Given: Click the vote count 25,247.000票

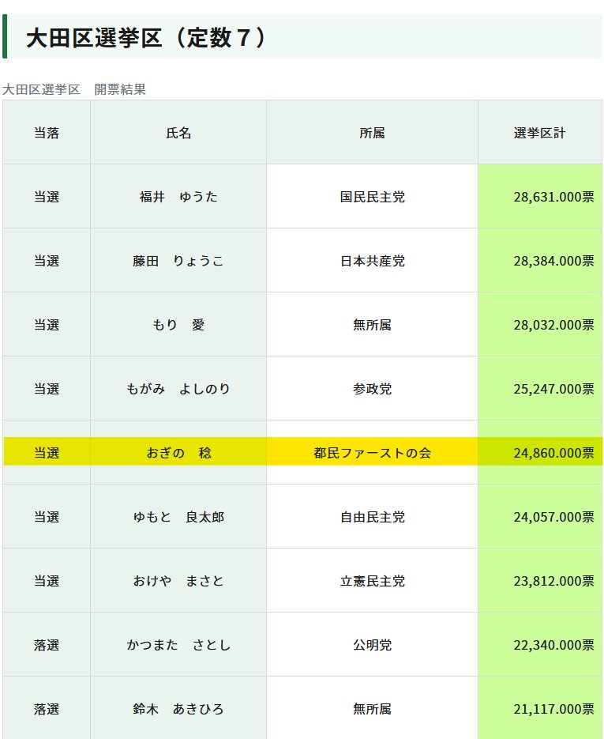Looking at the screenshot, I should click(553, 389).
